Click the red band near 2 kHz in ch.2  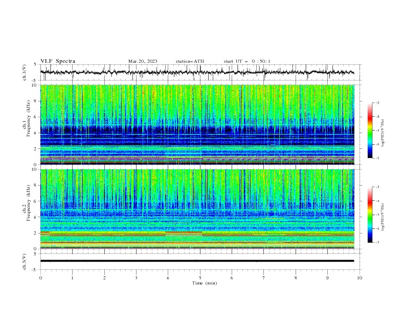pos(184,232)
